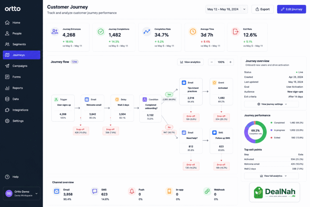Click the Help question mark icon

(7, 177)
